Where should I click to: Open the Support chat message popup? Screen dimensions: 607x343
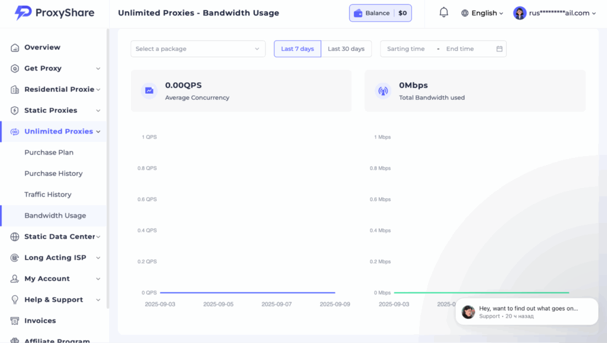click(x=527, y=312)
